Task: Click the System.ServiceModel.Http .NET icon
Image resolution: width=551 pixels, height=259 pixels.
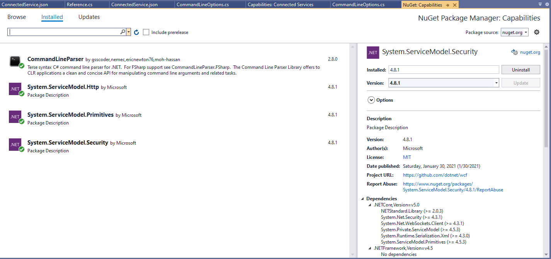Action: [x=15, y=89]
